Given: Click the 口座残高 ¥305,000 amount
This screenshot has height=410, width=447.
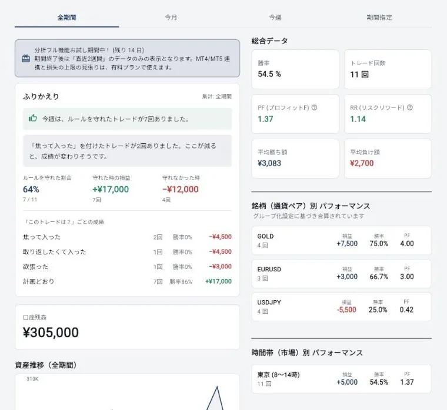Looking at the screenshot, I should 51,332.
